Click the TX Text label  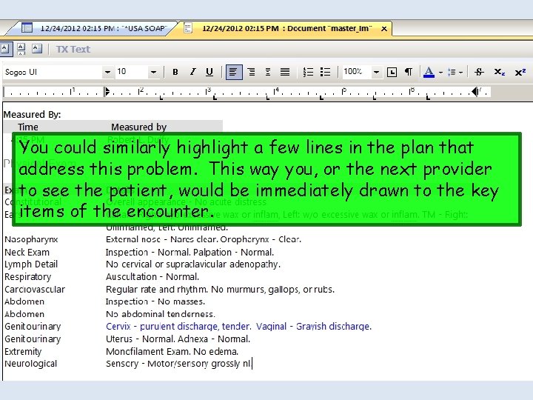[73, 50]
